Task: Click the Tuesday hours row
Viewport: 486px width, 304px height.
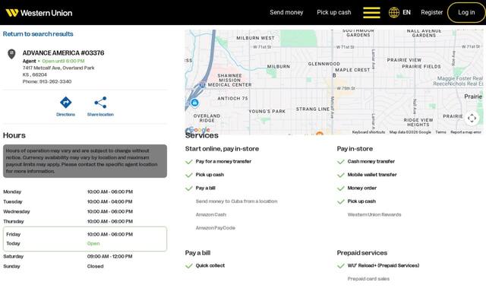Action: click(85, 201)
